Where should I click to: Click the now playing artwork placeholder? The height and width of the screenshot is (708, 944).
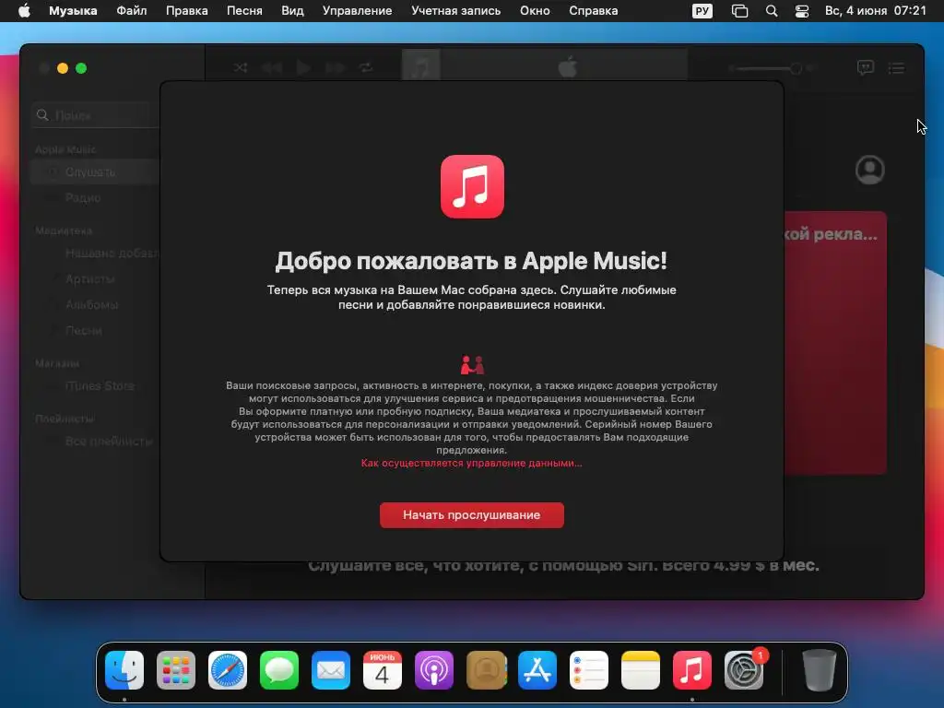(420, 65)
